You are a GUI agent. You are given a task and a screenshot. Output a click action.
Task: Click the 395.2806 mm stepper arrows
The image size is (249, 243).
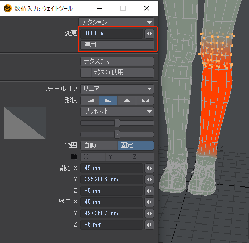click(x=149, y=180)
